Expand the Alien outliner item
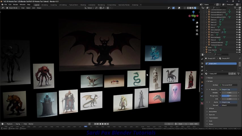 [204, 48]
